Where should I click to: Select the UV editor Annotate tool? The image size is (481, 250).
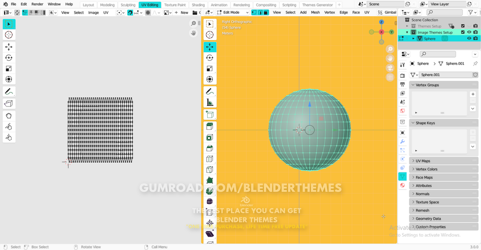(x=9, y=92)
